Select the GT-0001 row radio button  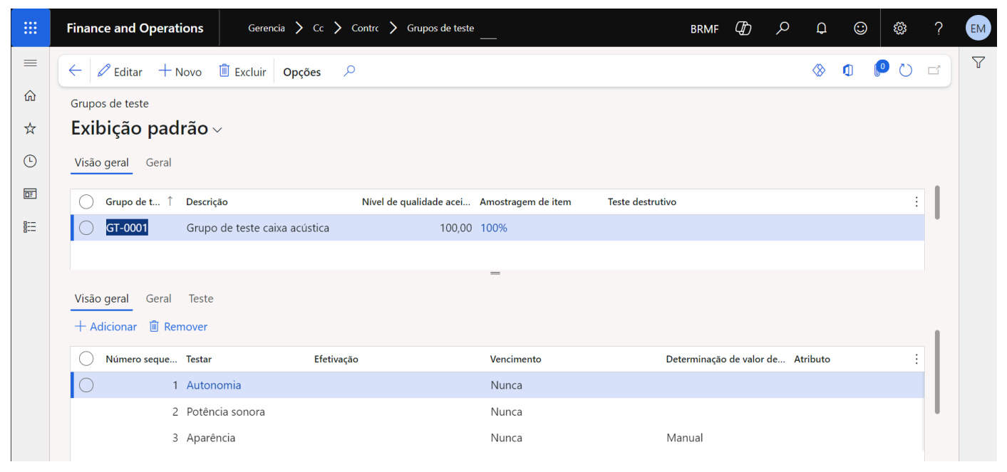click(86, 228)
